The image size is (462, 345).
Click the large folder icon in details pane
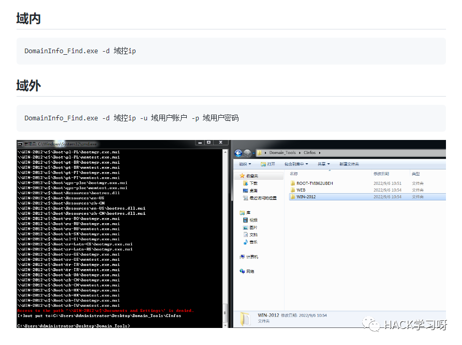245,319
